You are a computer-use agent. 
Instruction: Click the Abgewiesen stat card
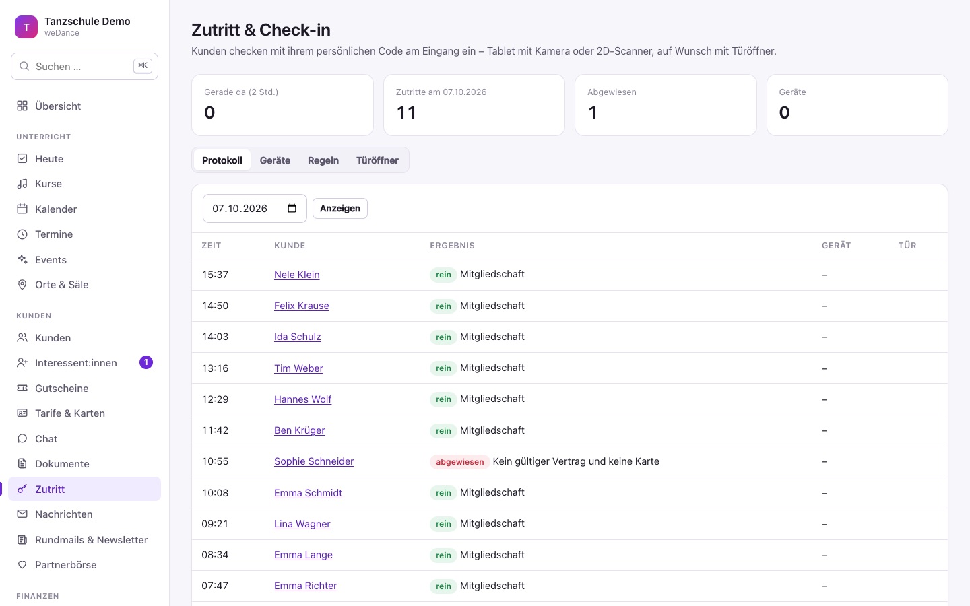pyautogui.click(x=666, y=105)
